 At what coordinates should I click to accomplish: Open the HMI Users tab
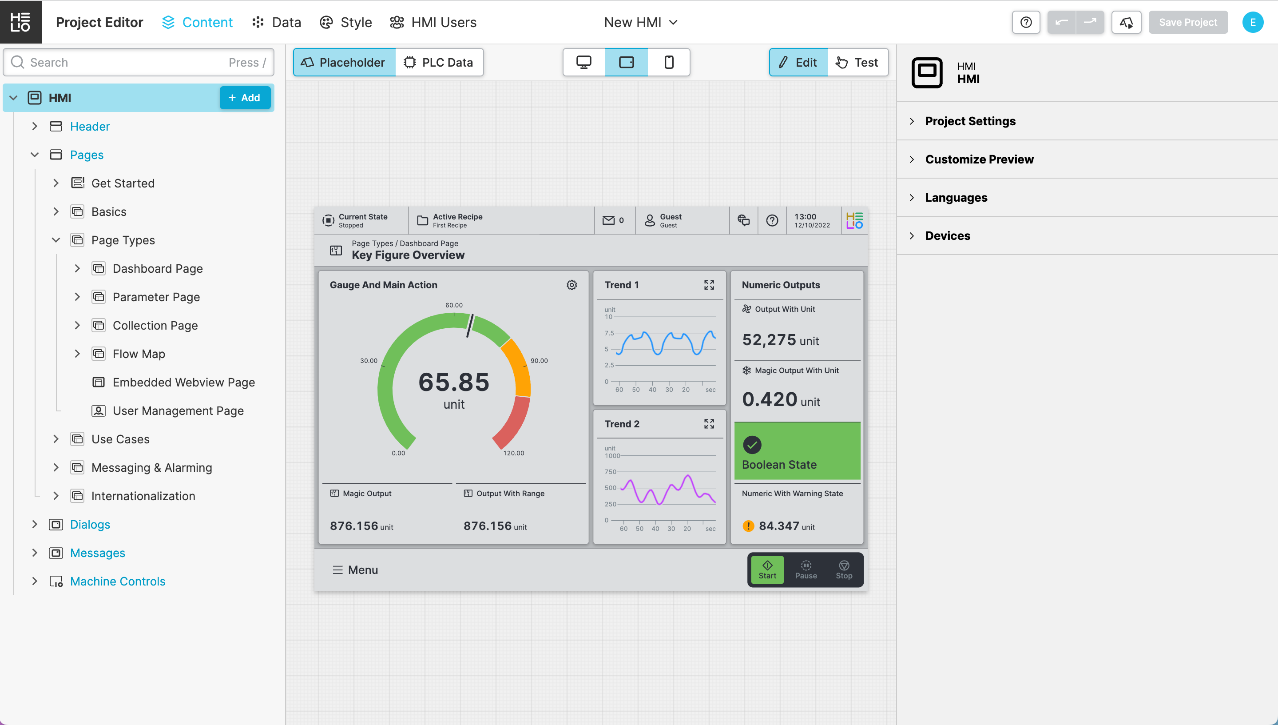tap(433, 22)
